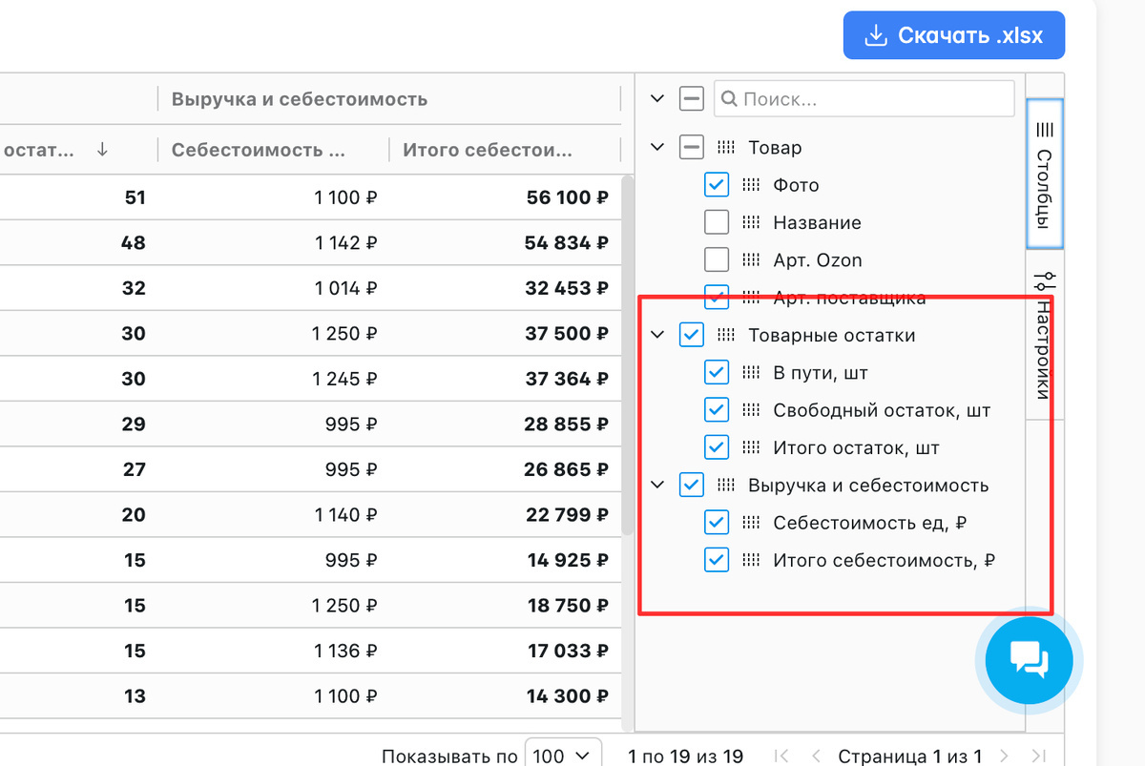Toggle the Товар group checkbox
This screenshot has width=1145, height=766.
692,148
